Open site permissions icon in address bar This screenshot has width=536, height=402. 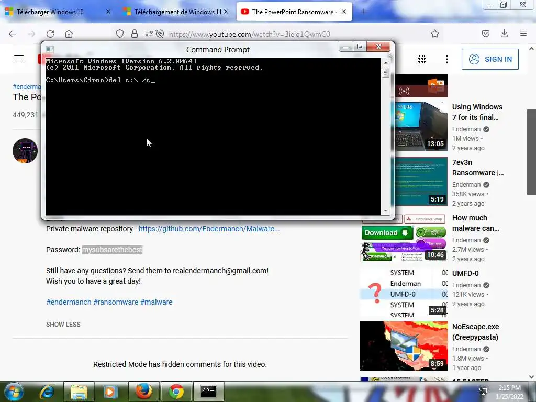pos(149,33)
